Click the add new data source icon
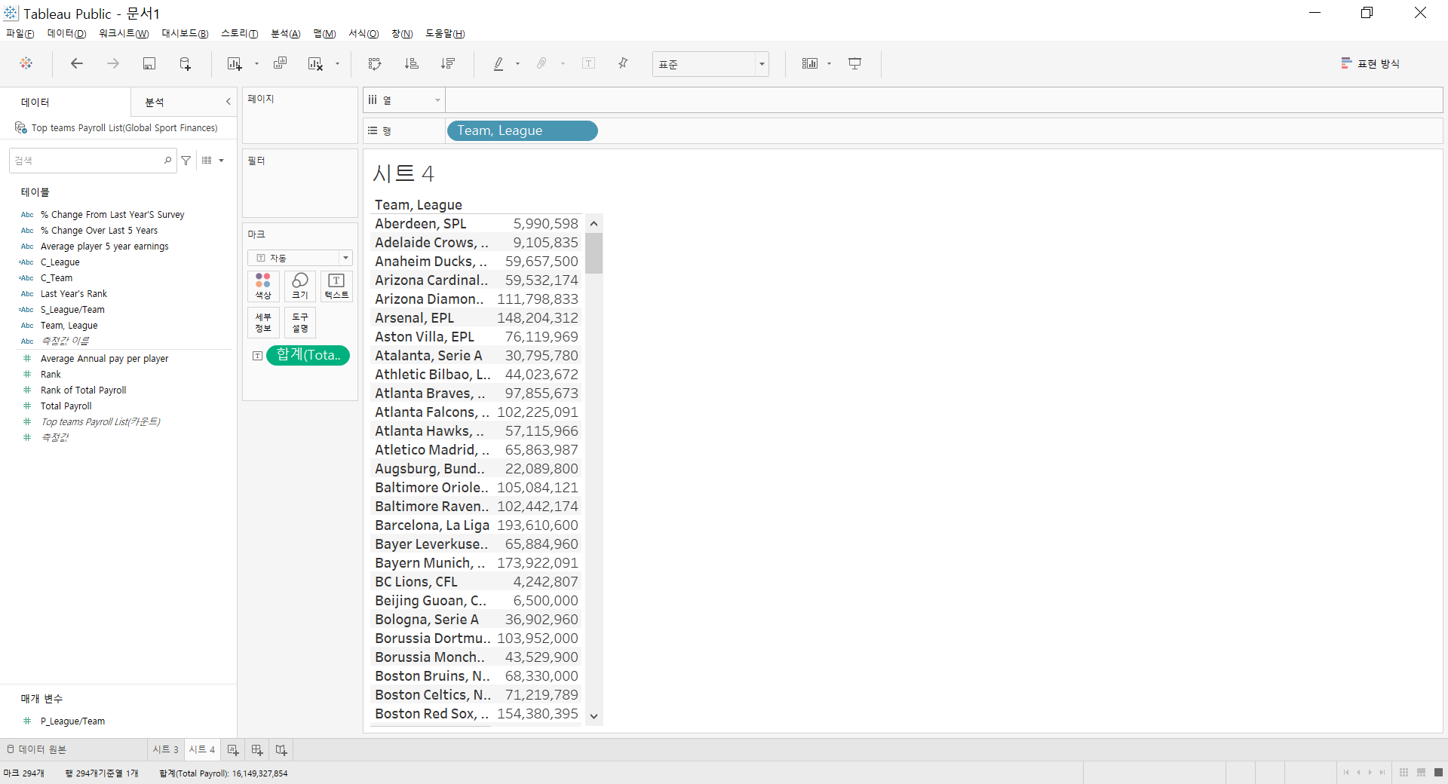Image resolution: width=1448 pixels, height=784 pixels. 185,63
